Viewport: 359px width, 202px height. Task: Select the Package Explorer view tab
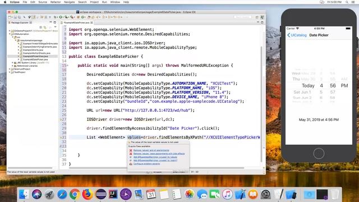[x=20, y=22]
